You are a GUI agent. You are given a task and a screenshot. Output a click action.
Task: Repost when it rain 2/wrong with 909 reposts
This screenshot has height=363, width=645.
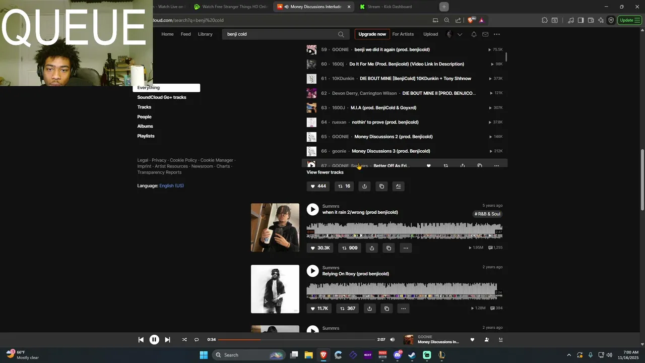click(350, 248)
